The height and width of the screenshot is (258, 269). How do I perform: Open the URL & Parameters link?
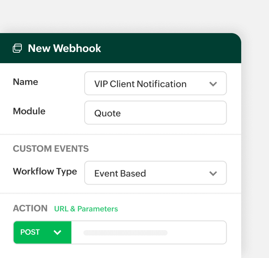coord(86,209)
